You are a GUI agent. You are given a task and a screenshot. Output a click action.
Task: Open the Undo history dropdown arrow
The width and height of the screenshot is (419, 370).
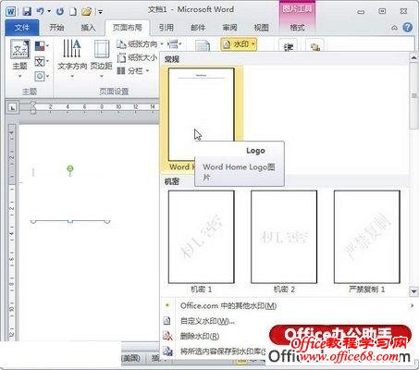pyautogui.click(x=49, y=12)
